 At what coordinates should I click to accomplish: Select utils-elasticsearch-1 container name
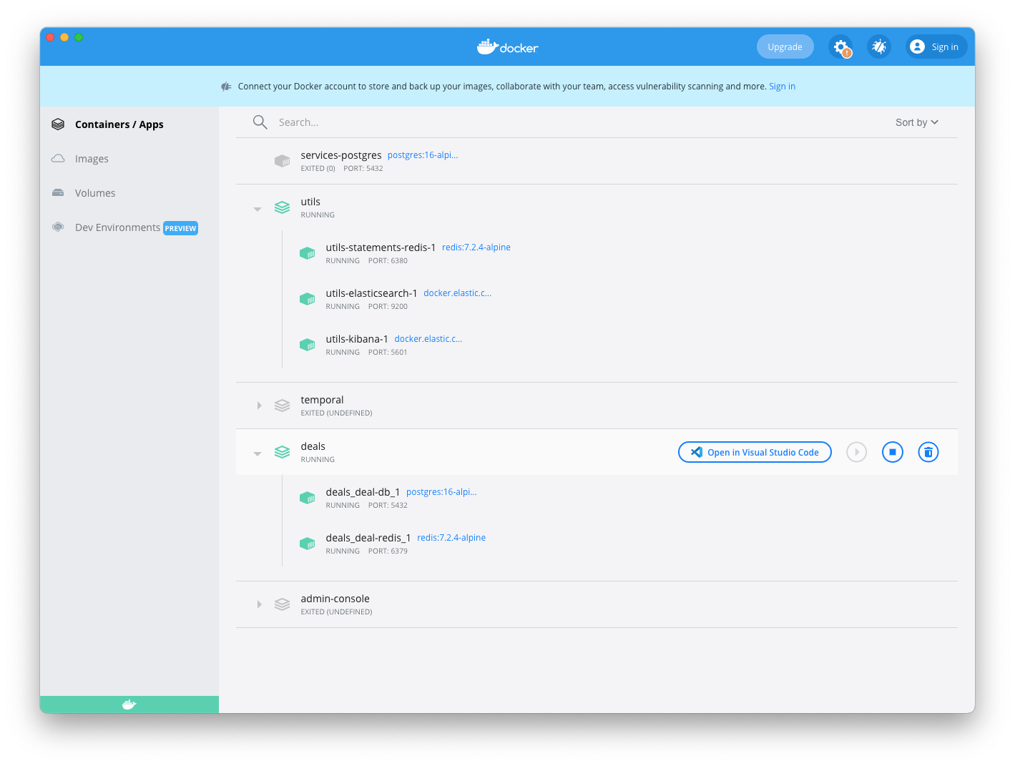coord(371,293)
